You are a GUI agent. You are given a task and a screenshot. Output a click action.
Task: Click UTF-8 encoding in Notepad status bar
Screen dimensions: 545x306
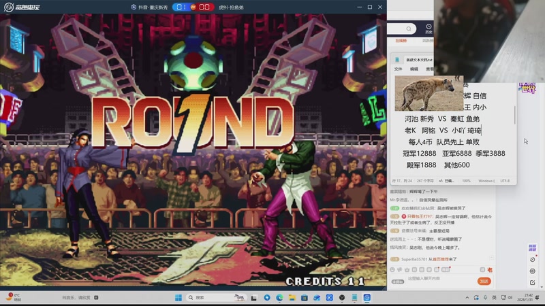click(505, 181)
